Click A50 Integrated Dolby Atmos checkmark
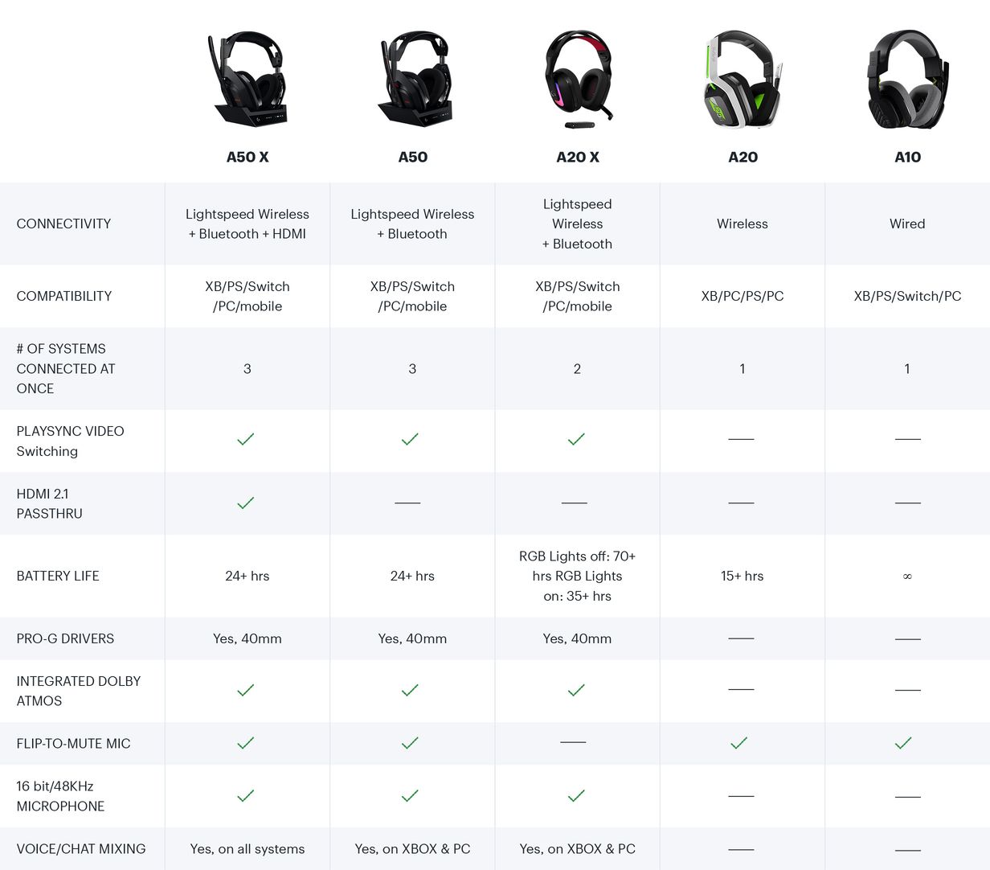Image resolution: width=990 pixels, height=870 pixels. (411, 690)
